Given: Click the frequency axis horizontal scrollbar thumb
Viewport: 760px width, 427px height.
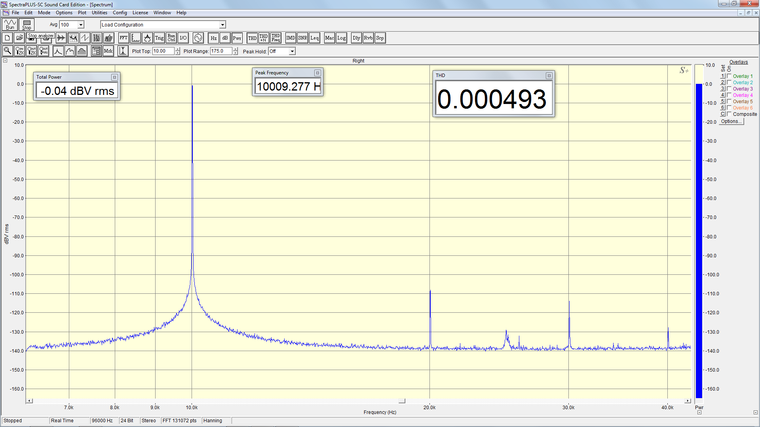Looking at the screenshot, I should click(x=402, y=401).
